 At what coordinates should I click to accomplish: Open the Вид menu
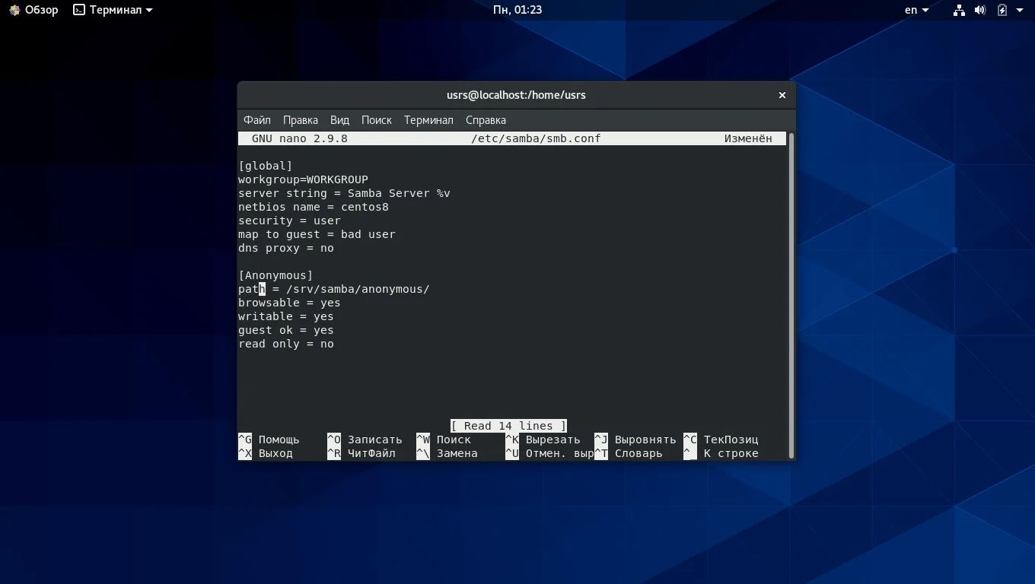(339, 120)
